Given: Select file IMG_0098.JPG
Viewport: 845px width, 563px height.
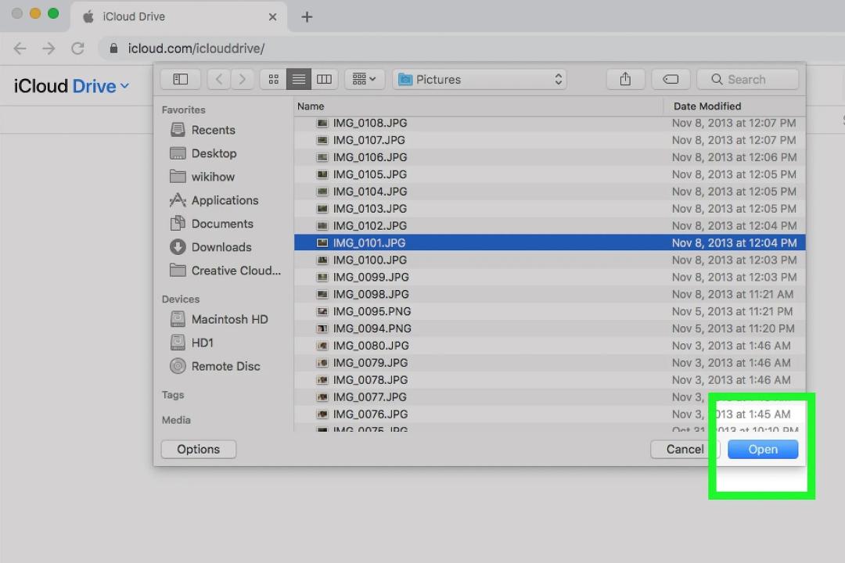Looking at the screenshot, I should (x=550, y=294).
